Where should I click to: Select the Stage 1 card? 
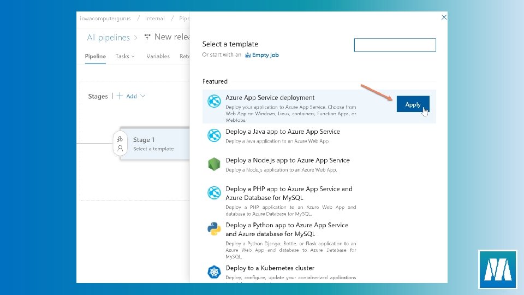[154, 144]
